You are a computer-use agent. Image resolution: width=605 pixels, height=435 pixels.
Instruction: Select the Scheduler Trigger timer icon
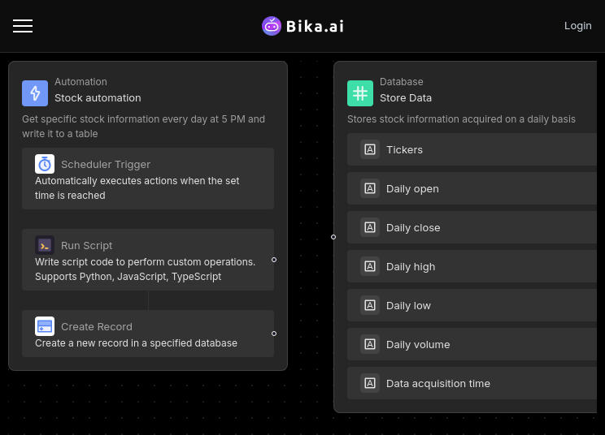(45, 164)
